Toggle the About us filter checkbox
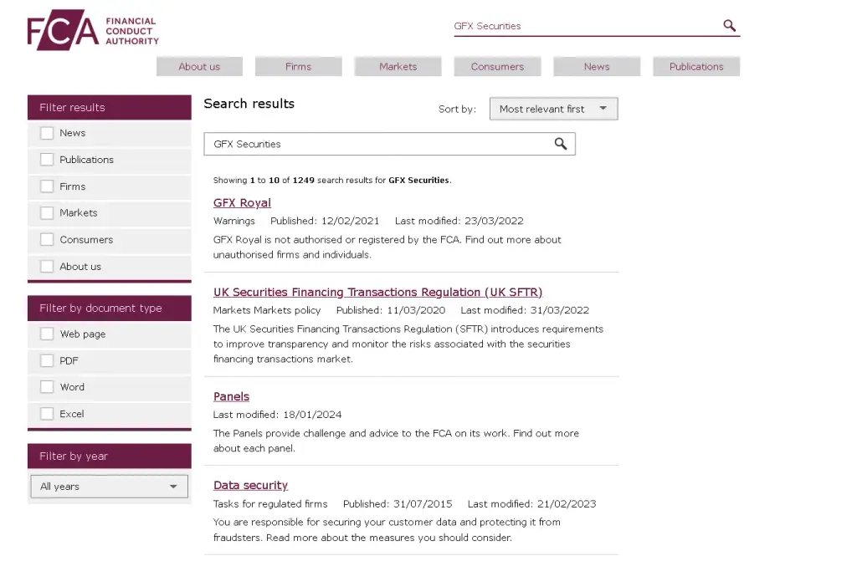Screen dimensions: 857x561 coord(47,267)
